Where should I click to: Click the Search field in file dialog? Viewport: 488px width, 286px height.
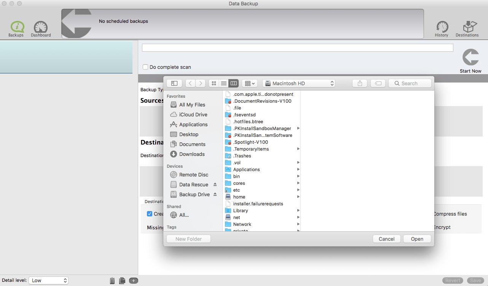point(410,83)
